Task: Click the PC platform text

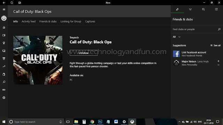Action: [x=71, y=80]
